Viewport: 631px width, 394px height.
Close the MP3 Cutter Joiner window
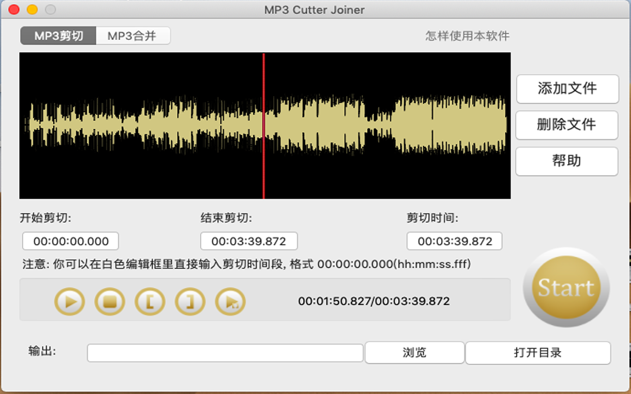14,9
